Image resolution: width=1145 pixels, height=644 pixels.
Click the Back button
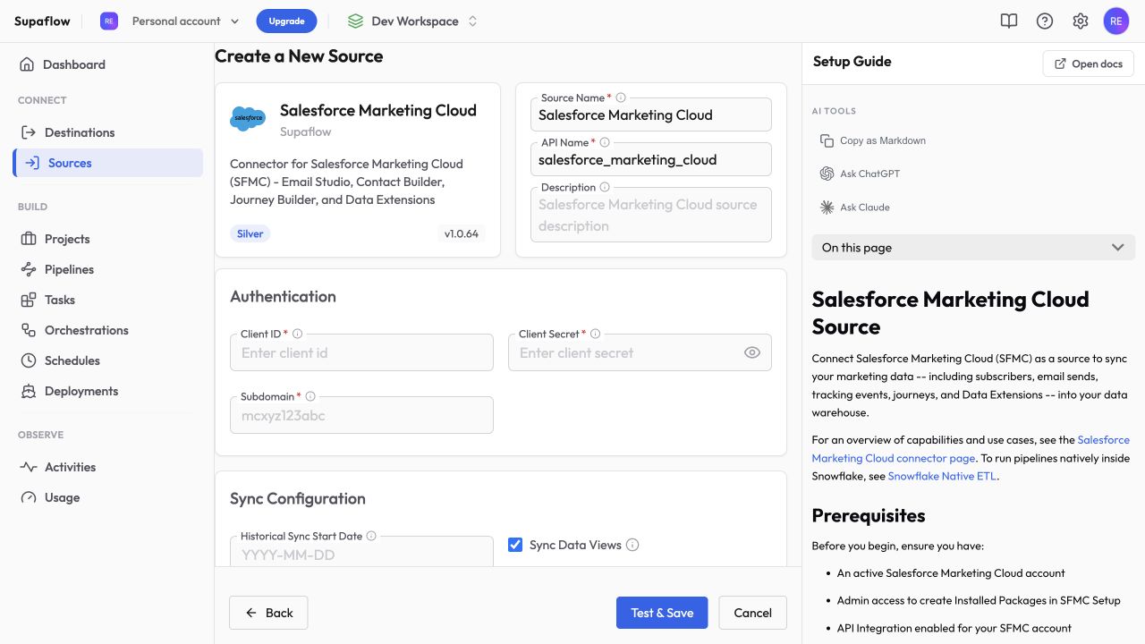[x=268, y=613]
